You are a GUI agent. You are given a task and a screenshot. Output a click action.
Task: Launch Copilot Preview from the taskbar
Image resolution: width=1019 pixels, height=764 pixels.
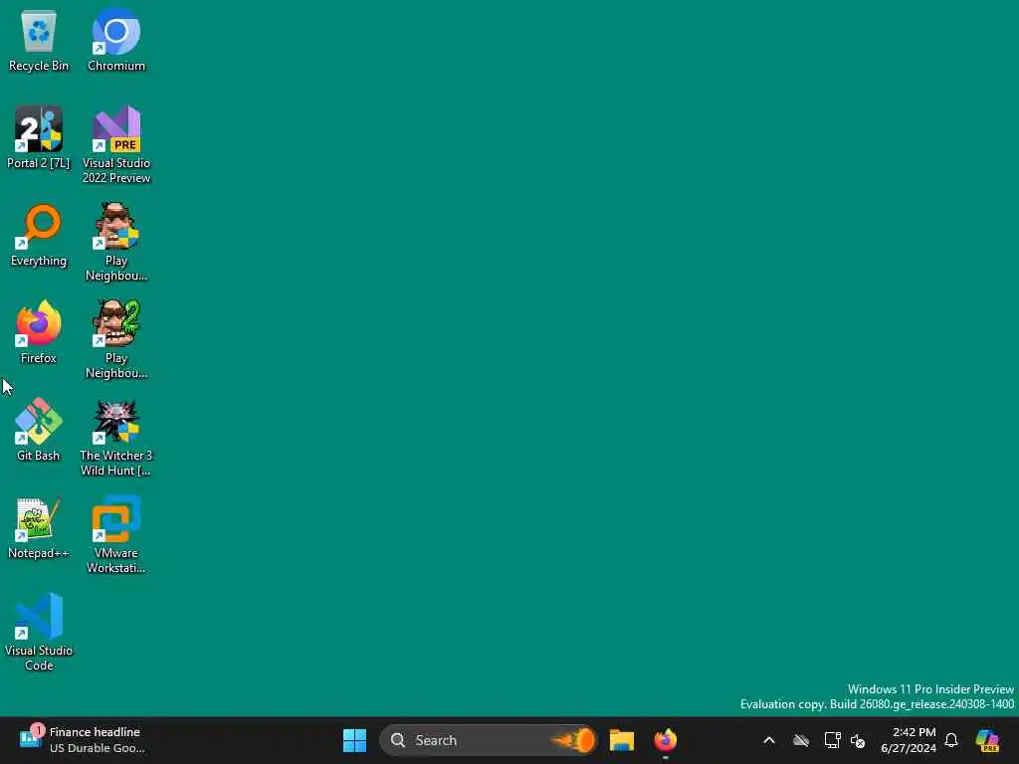(x=987, y=740)
